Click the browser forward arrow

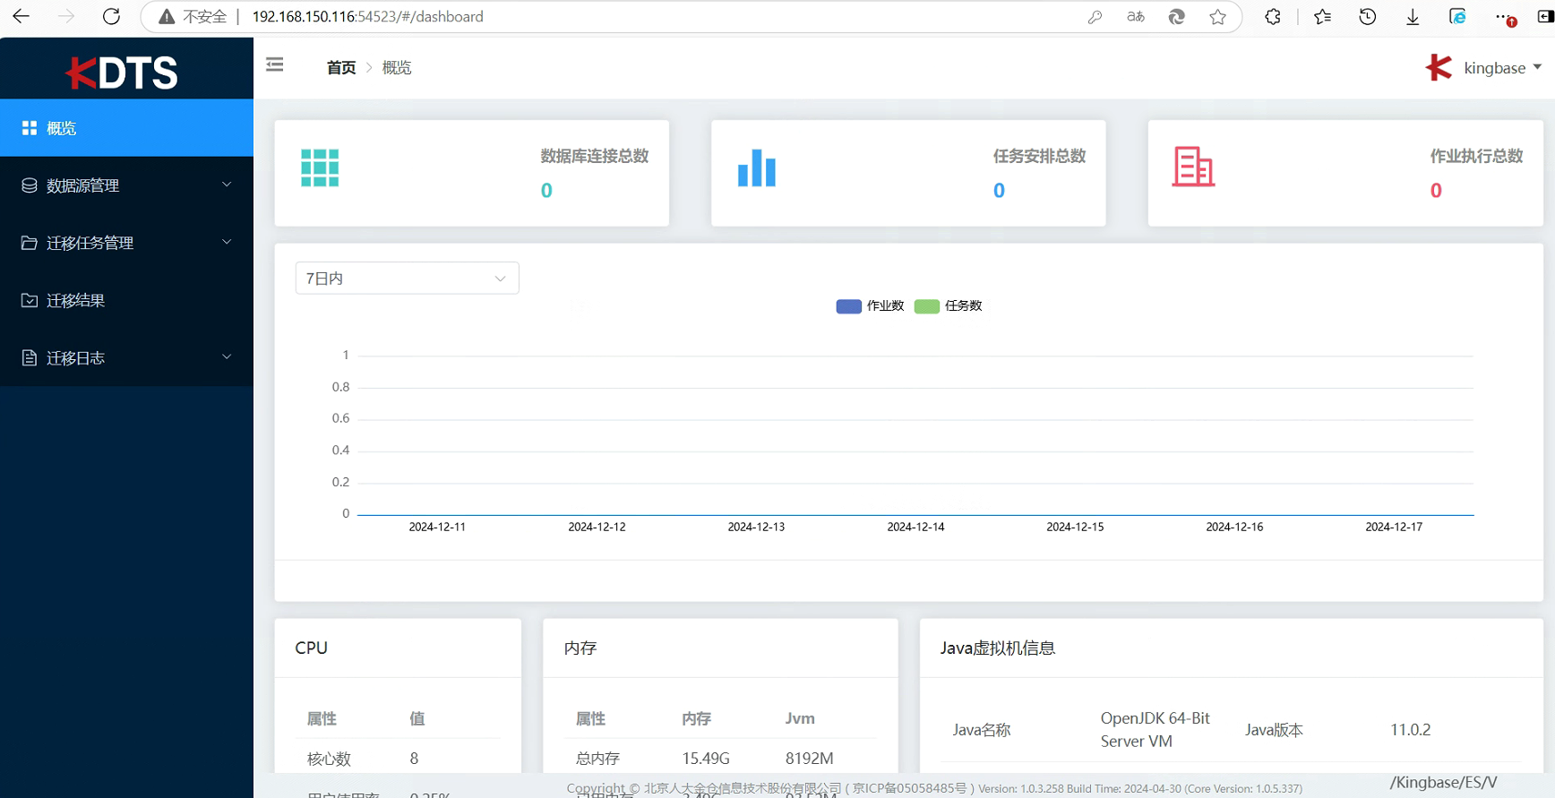(66, 16)
